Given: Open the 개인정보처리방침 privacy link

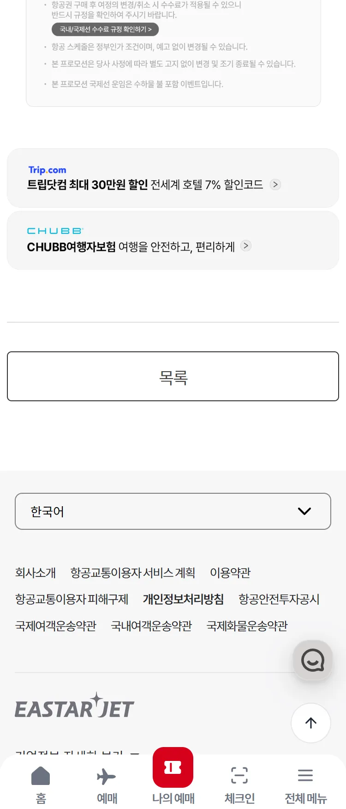Looking at the screenshot, I should tap(183, 599).
